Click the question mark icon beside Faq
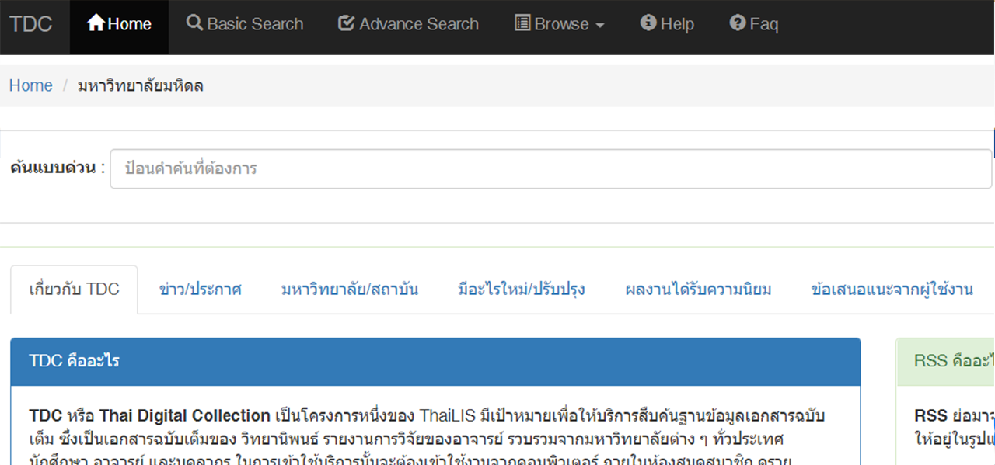This screenshot has width=995, height=465. click(x=738, y=23)
